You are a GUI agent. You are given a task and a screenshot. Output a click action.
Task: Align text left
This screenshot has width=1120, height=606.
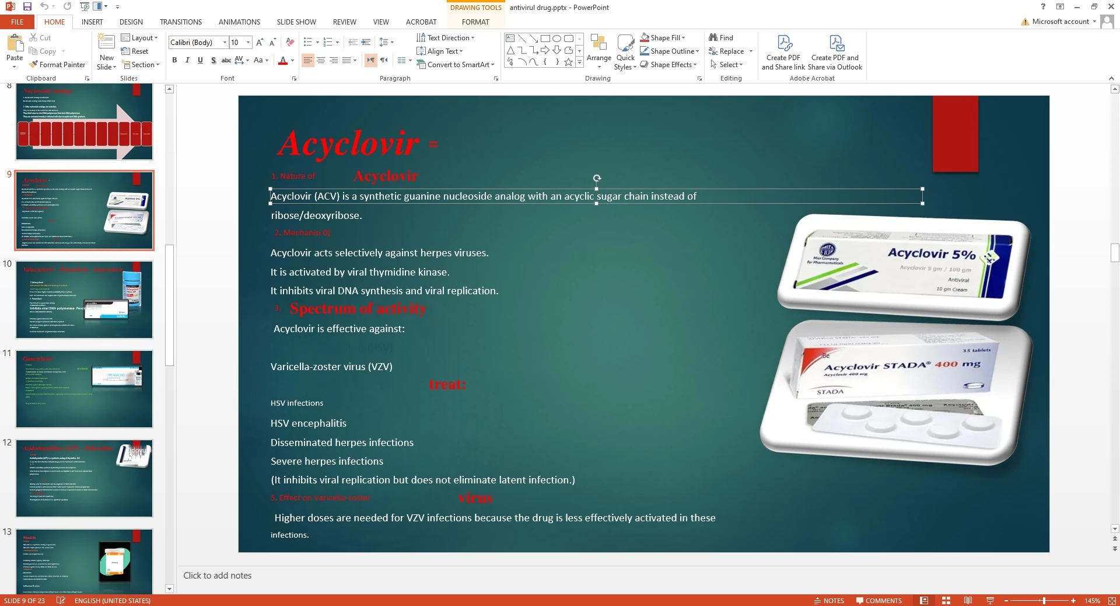(308, 60)
